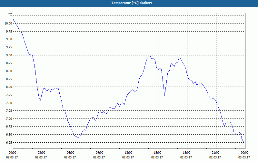Click the 8,50 y-axis value
This screenshot has width=258, height=161.
click(9, 71)
